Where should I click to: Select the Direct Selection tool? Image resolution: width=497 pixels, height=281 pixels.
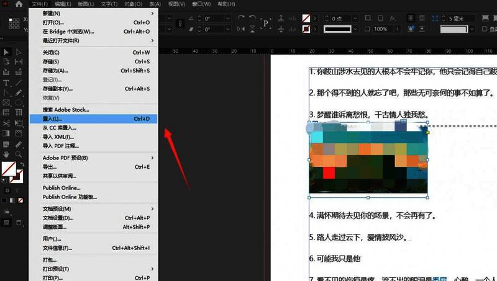point(18,52)
